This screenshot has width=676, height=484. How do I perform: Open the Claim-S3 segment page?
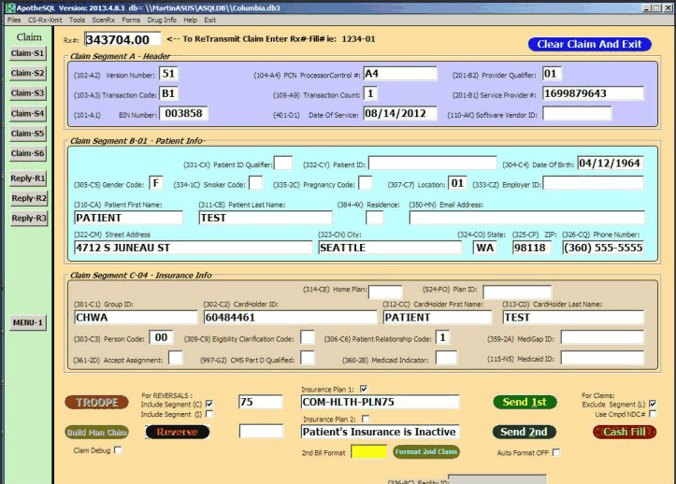27,93
